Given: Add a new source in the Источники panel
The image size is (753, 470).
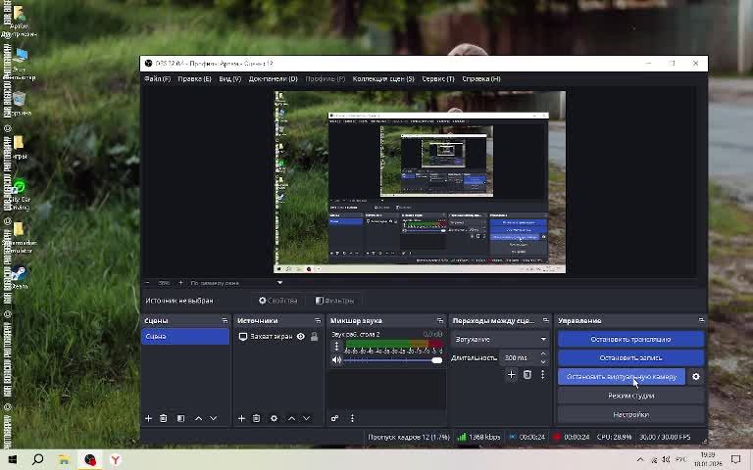Looking at the screenshot, I should [241, 419].
